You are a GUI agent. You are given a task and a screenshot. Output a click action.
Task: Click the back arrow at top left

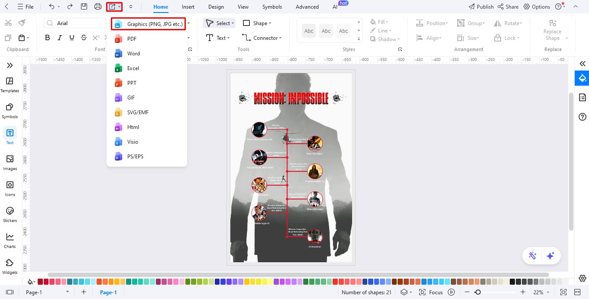(x=6, y=7)
